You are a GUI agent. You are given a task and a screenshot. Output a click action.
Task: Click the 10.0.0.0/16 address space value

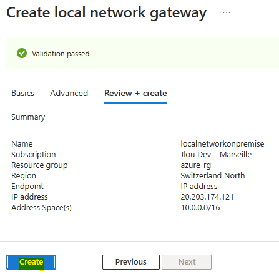[x=200, y=207]
